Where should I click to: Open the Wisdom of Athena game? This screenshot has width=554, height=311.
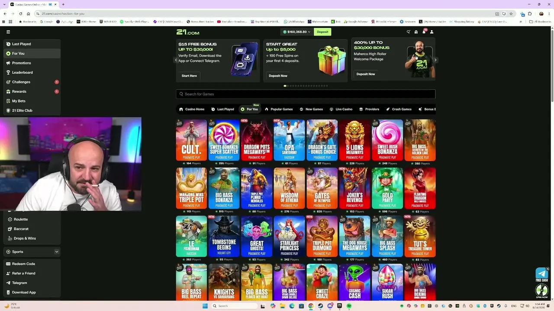[290, 188]
